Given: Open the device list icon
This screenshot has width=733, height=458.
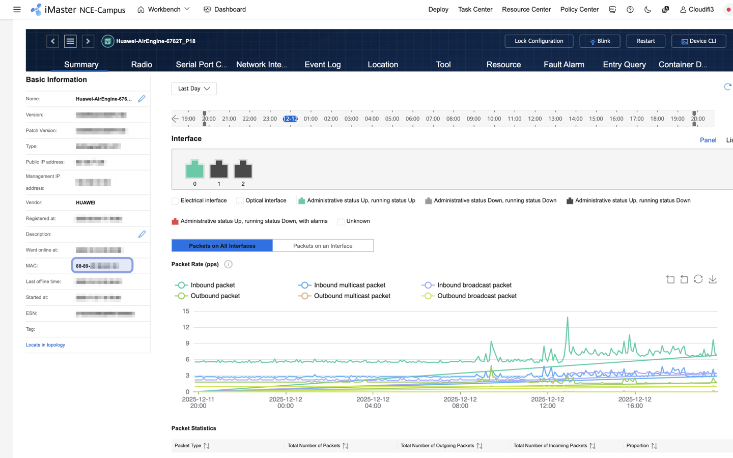Looking at the screenshot, I should 70,41.
